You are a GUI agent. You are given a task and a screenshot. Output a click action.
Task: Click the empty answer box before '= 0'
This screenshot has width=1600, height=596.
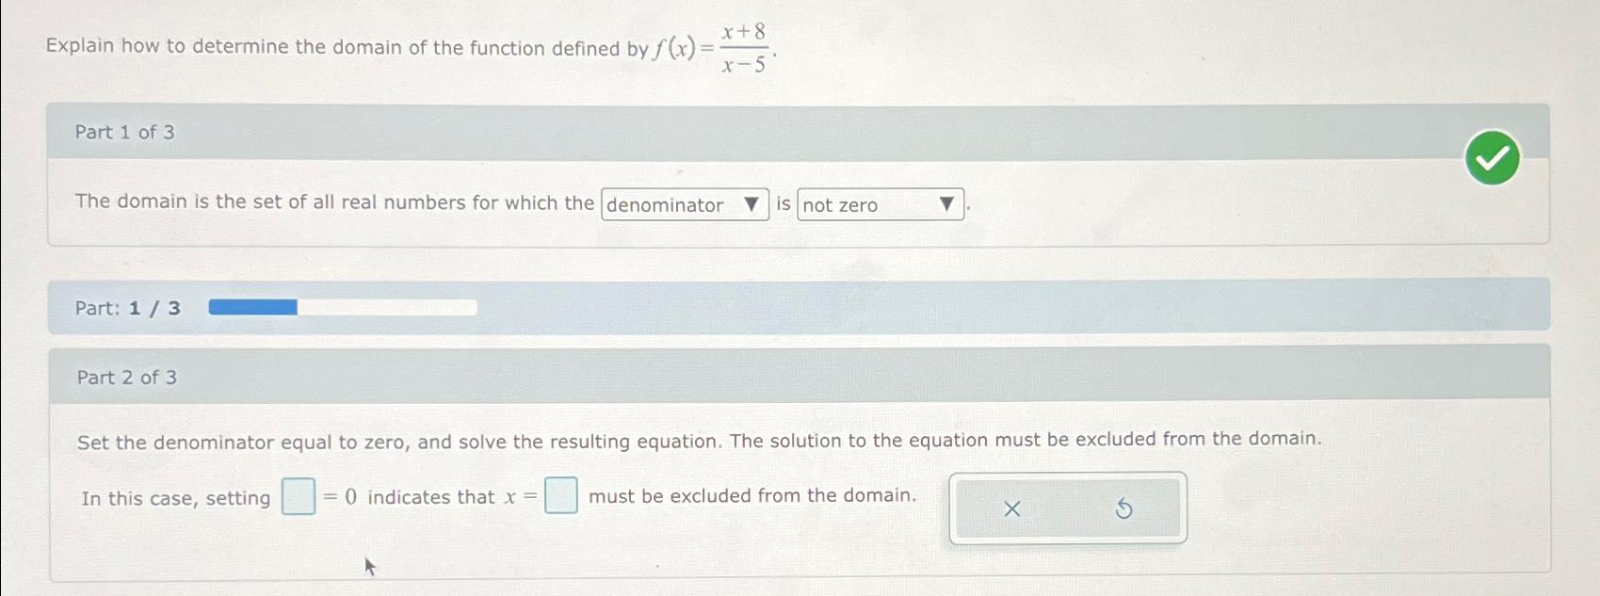pos(299,497)
